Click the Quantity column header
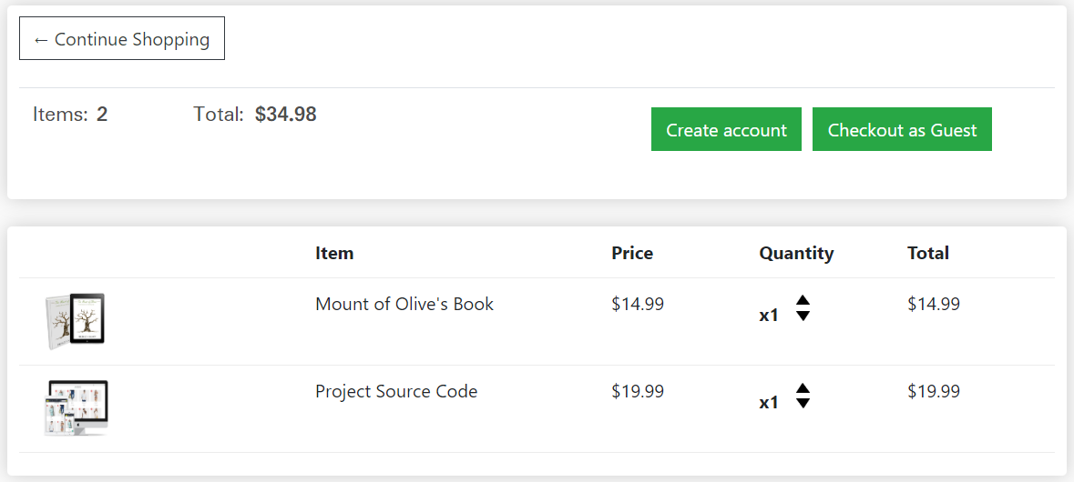 (796, 253)
